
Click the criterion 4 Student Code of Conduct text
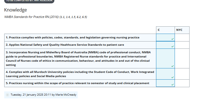coord(80,74)
